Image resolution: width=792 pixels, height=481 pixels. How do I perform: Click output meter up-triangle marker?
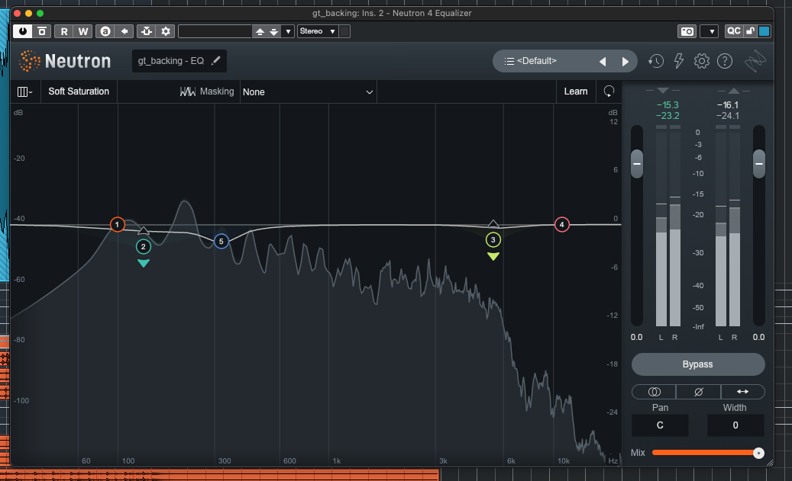pyautogui.click(x=733, y=90)
